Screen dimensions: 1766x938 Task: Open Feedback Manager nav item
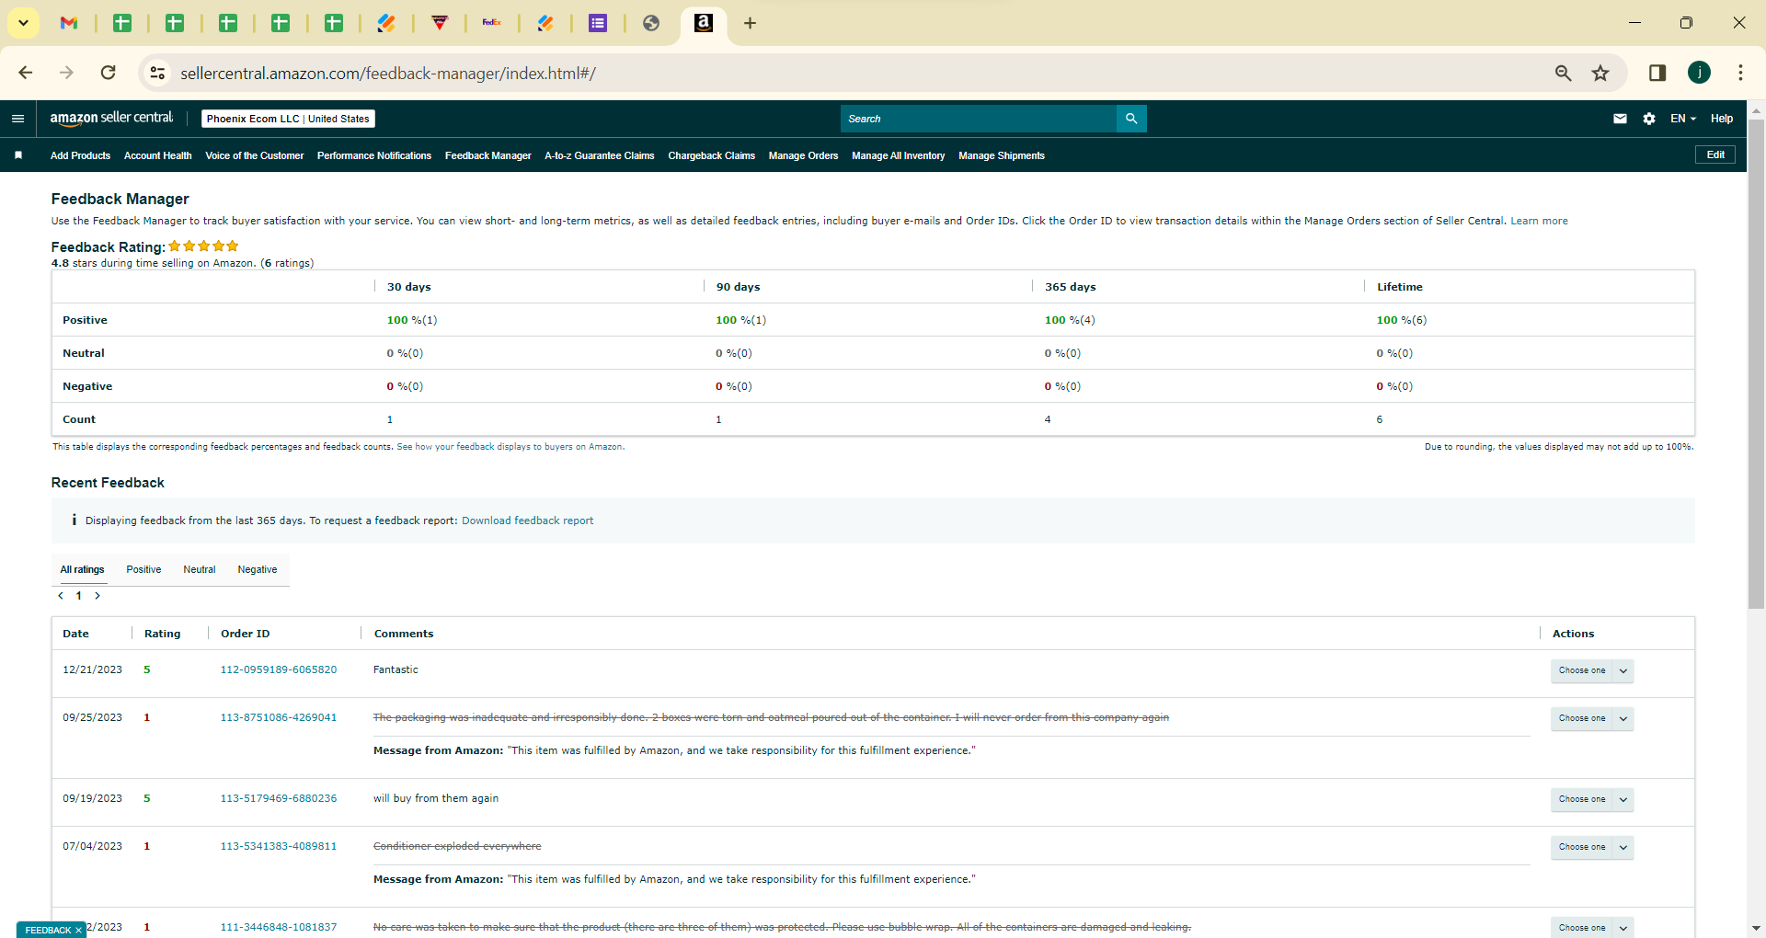(488, 155)
